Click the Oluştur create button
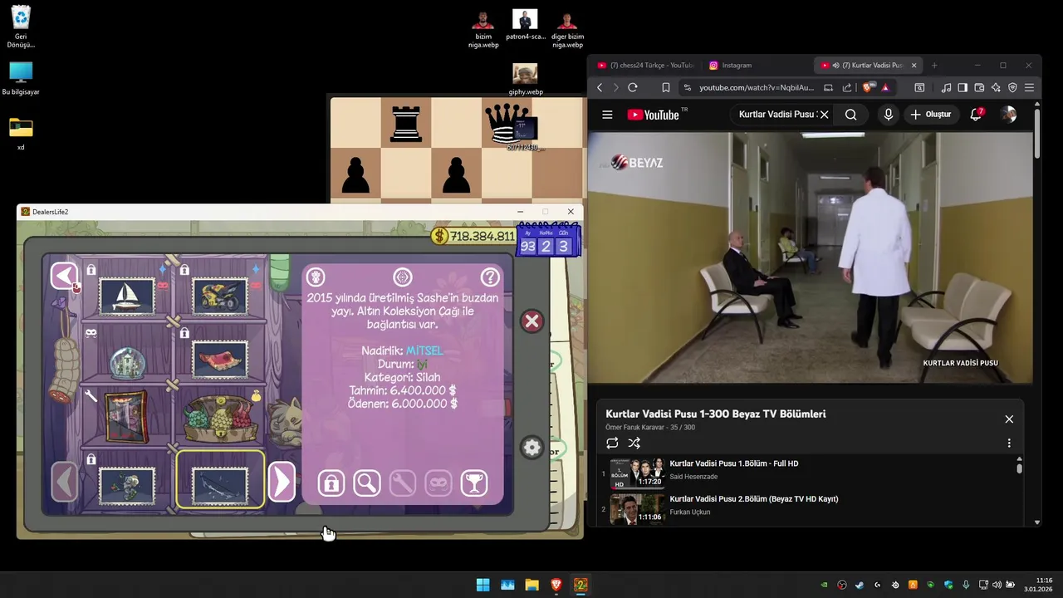Screen dimensions: 1063x598 click(x=930, y=115)
